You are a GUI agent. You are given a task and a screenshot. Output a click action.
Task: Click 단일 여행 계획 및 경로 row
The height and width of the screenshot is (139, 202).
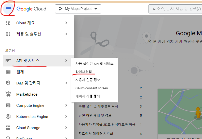110,115
